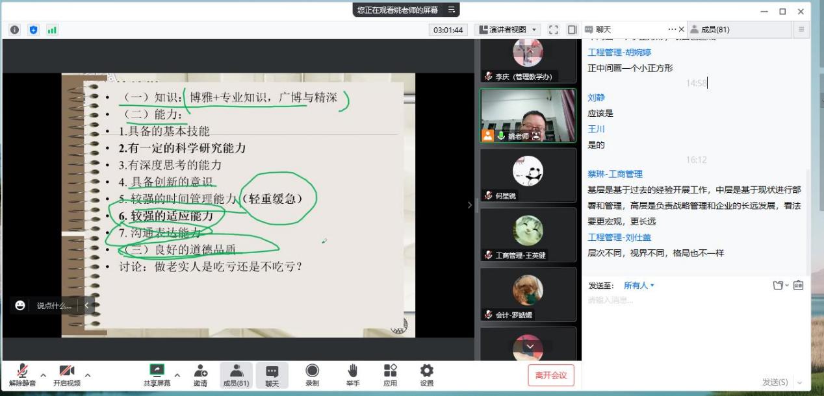Expand audio options arrow beside 解除静音
The height and width of the screenshot is (396, 824).
point(44,375)
